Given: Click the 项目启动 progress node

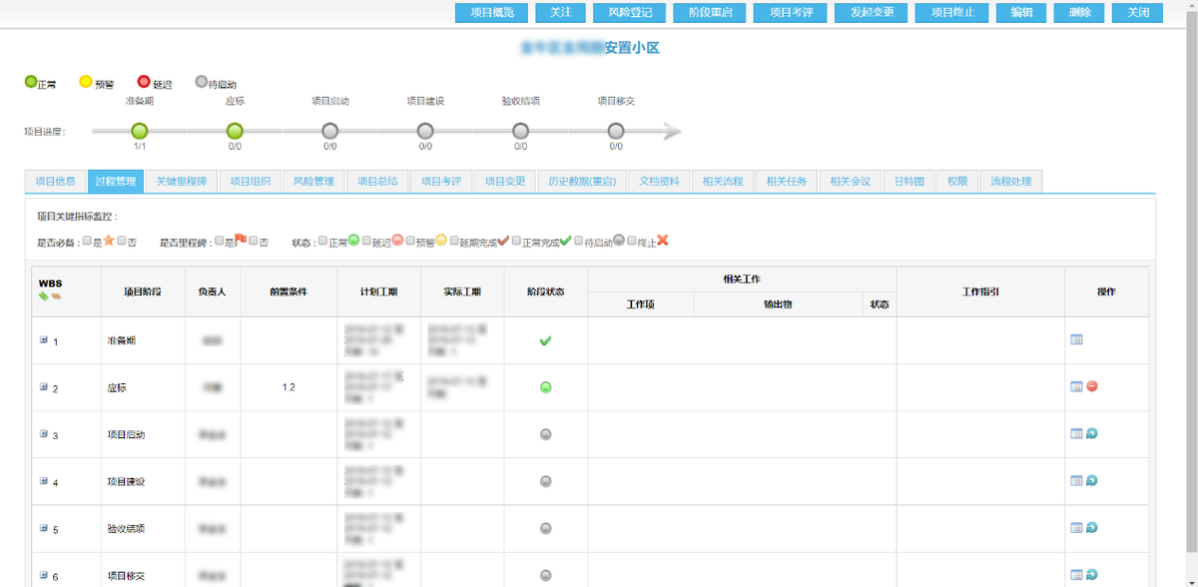Looking at the screenshot, I should 330,131.
